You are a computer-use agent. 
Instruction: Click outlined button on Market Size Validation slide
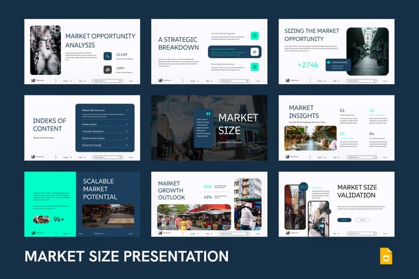tap(363, 219)
